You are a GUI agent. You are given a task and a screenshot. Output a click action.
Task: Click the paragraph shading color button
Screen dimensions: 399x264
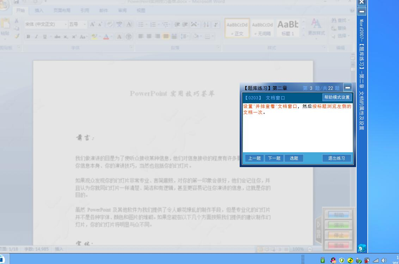point(196,36)
